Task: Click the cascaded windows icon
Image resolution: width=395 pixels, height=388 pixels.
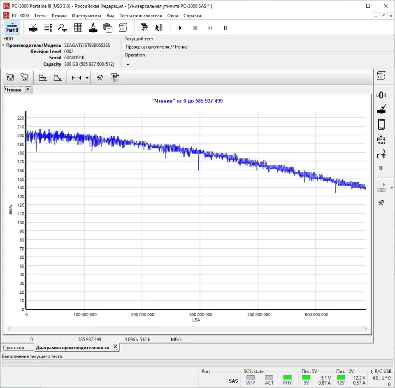Action: 144,28
